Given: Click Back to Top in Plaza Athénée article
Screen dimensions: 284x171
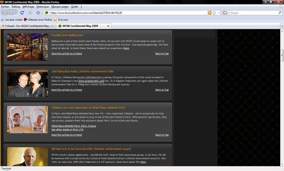Looking at the screenshot, I should click(x=162, y=135).
